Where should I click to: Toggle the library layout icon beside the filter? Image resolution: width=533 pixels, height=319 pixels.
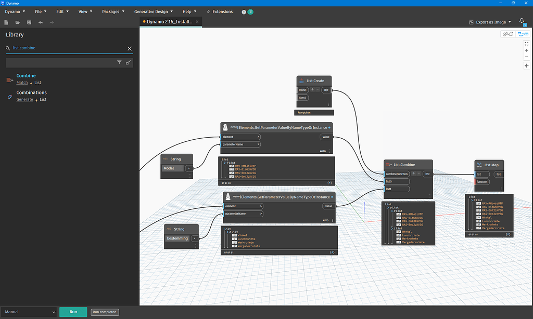(x=128, y=62)
